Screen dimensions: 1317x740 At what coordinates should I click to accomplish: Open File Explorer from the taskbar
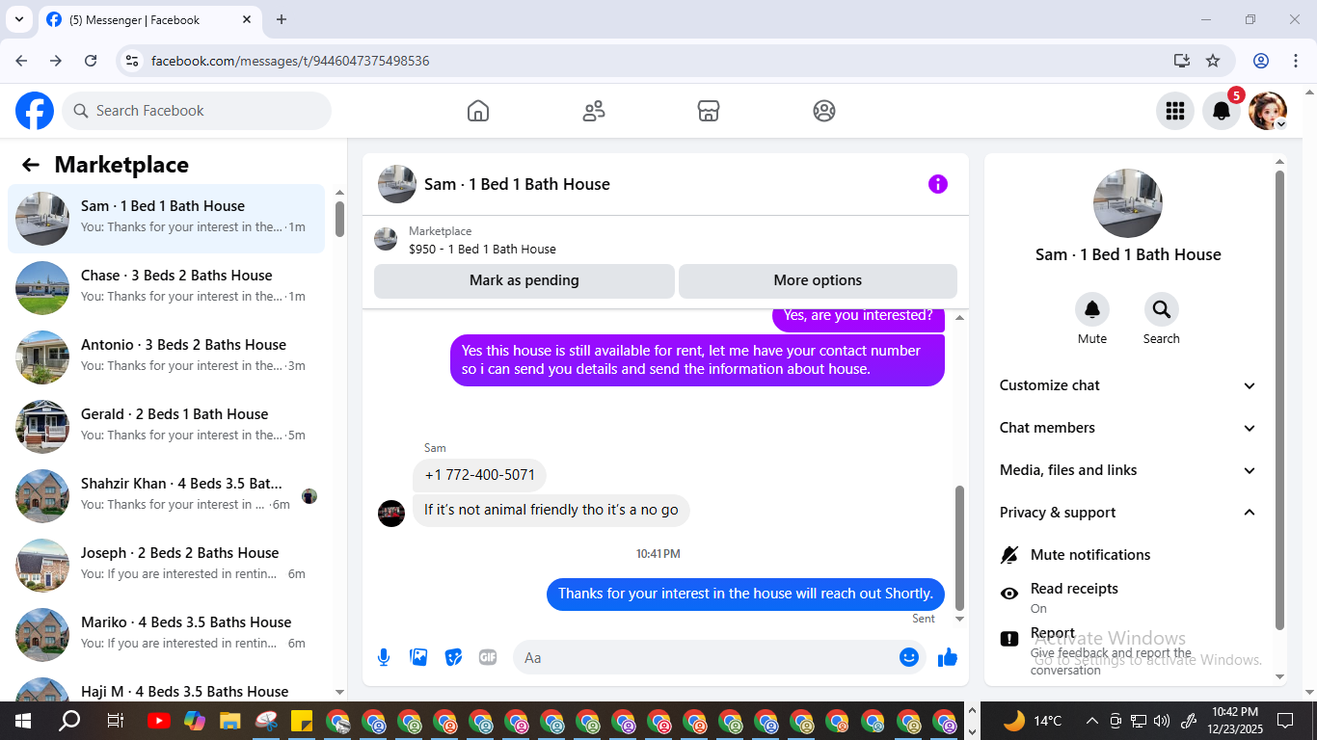(x=229, y=721)
